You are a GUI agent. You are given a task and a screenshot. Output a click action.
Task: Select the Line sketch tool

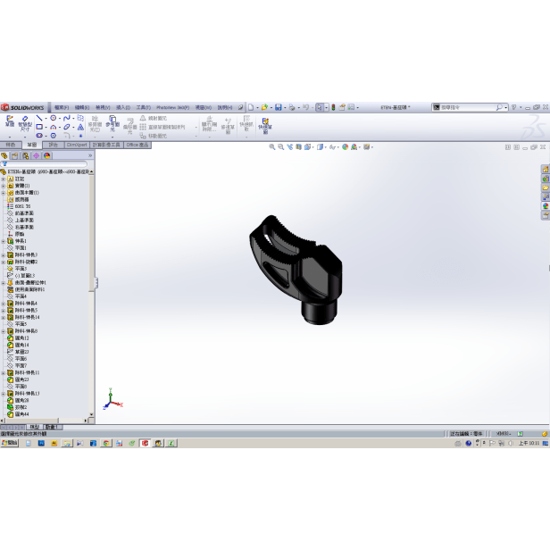(x=39, y=118)
